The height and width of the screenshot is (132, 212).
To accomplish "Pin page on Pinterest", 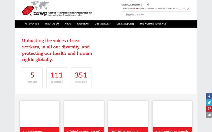I will (209, 109).
